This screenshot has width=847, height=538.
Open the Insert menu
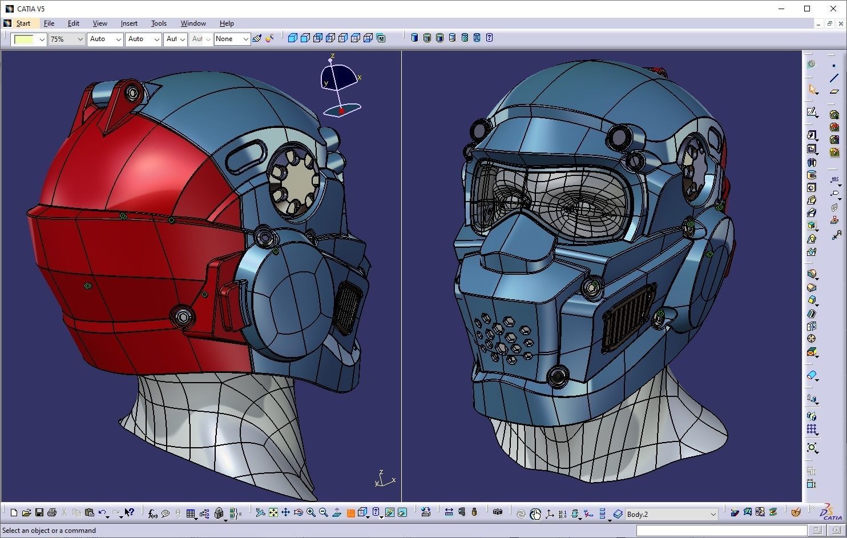pyautogui.click(x=129, y=23)
